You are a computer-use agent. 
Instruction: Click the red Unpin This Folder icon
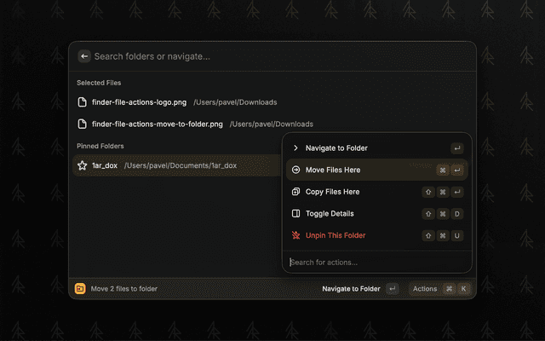(295, 234)
